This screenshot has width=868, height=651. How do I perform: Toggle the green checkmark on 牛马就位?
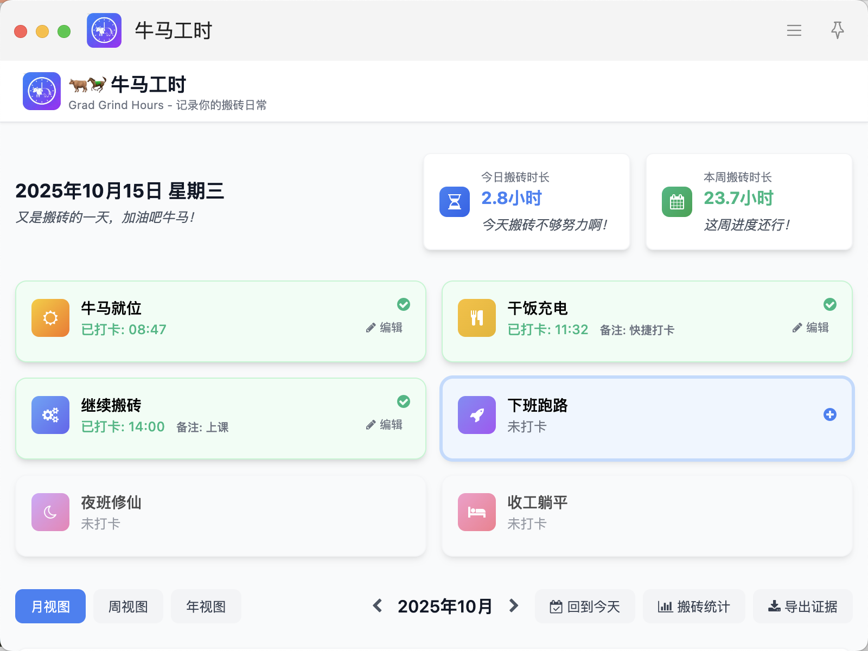point(403,304)
